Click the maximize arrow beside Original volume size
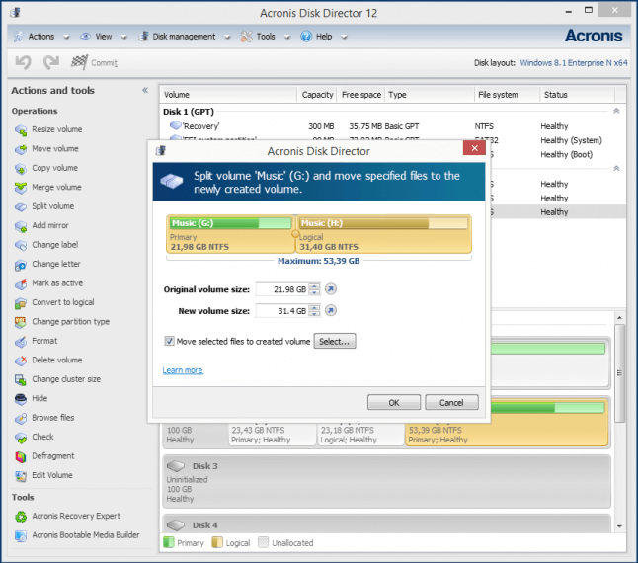 click(x=331, y=289)
